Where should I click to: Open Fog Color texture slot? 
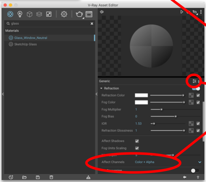click(191, 102)
